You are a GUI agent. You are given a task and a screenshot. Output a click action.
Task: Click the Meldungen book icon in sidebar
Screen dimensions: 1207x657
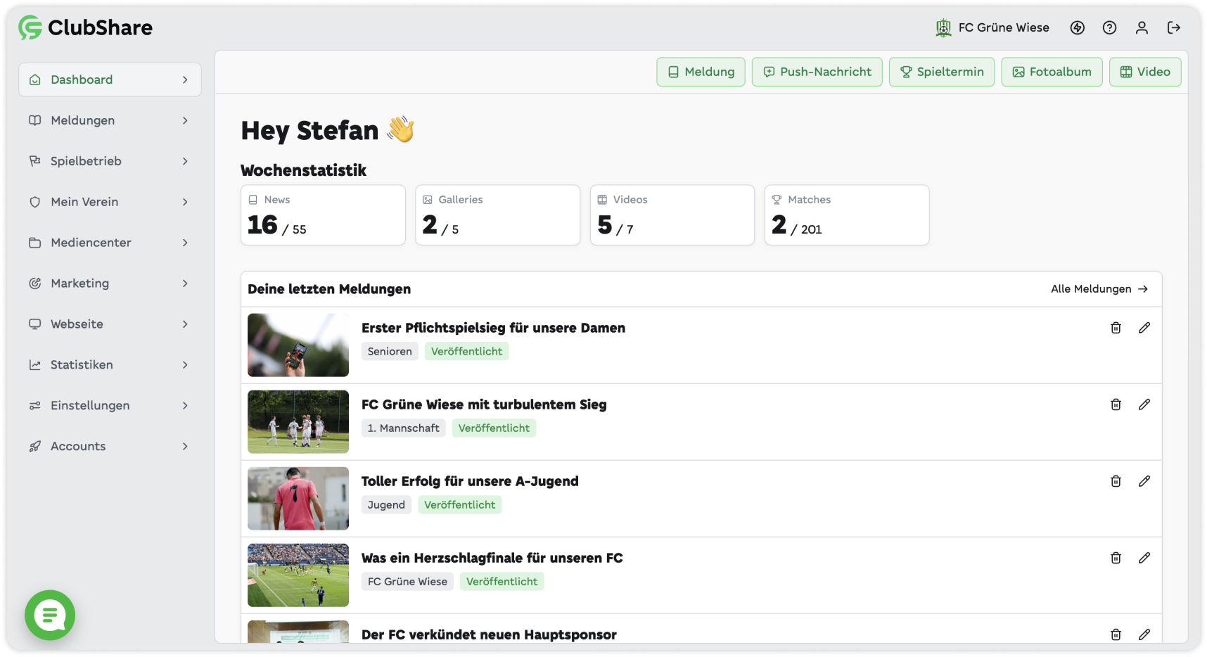click(x=34, y=120)
